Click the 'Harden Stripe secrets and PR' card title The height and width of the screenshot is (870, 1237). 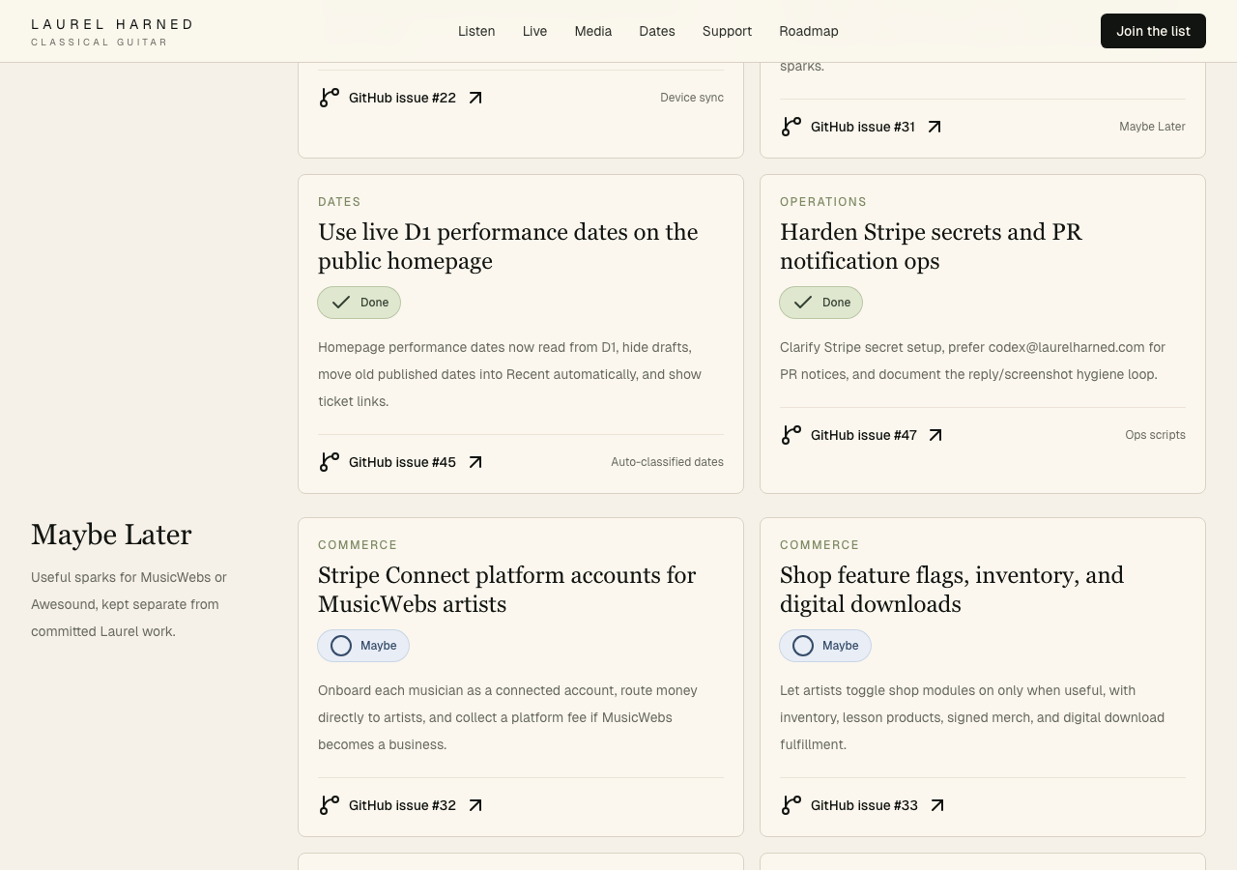931,246
